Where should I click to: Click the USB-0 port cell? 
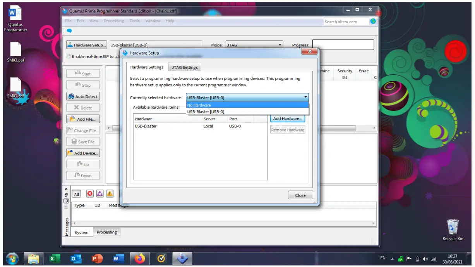pyautogui.click(x=235, y=126)
